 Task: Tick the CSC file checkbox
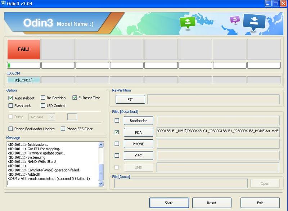(117, 156)
